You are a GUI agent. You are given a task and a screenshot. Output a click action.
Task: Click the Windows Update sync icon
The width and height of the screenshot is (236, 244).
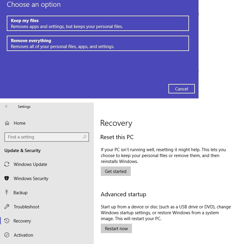[x=7, y=164]
